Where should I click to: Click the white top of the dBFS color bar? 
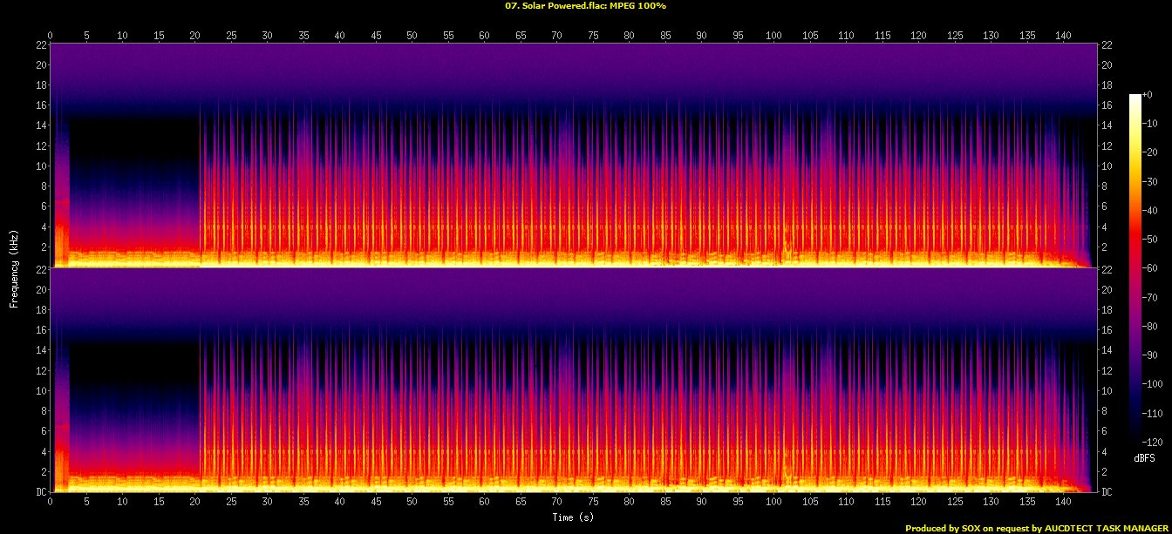(x=1135, y=97)
